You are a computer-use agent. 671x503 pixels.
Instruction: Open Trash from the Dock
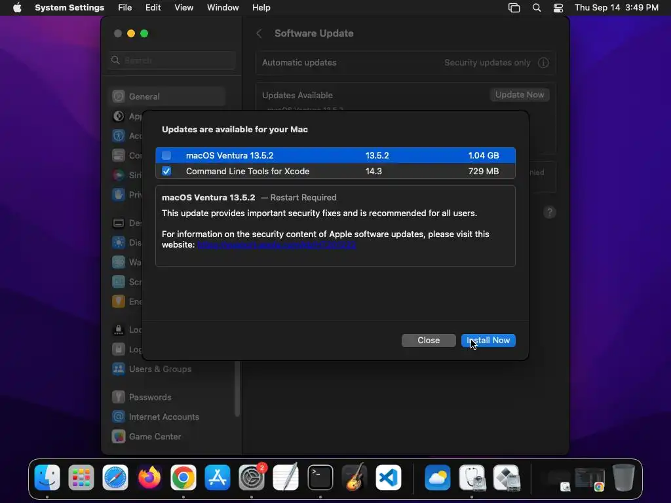[x=624, y=477]
